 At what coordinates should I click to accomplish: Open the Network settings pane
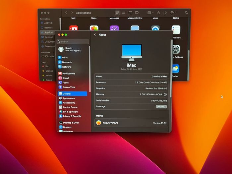point(65,67)
